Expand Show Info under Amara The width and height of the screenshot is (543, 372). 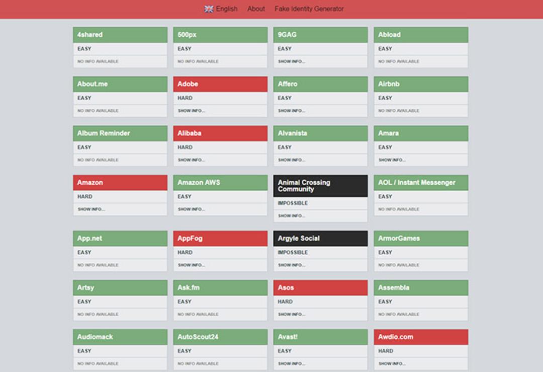(x=392, y=160)
